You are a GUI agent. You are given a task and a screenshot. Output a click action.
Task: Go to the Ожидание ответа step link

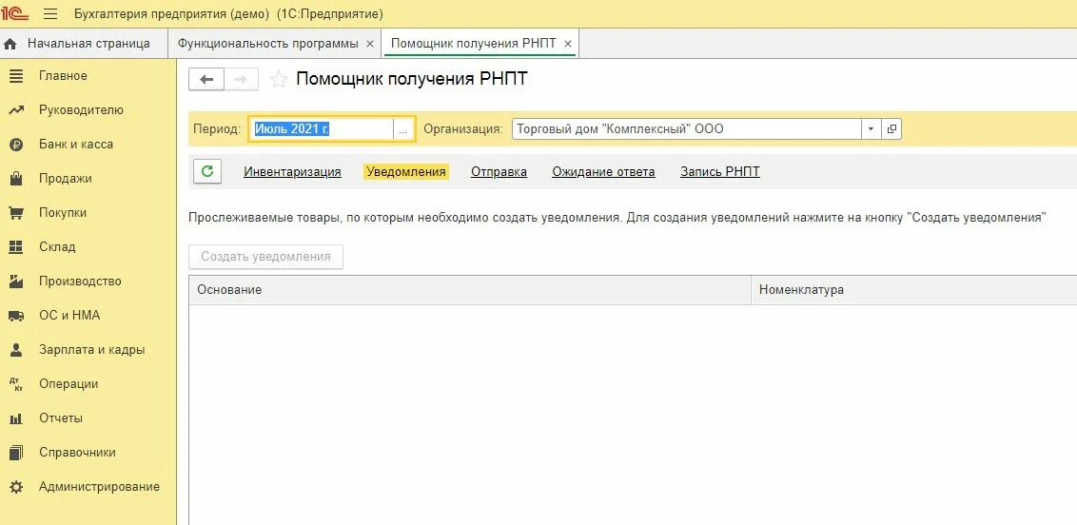(x=604, y=171)
